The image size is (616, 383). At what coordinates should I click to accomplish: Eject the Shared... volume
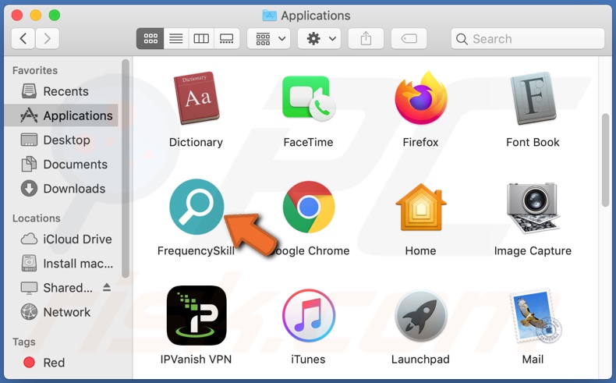[x=107, y=288]
